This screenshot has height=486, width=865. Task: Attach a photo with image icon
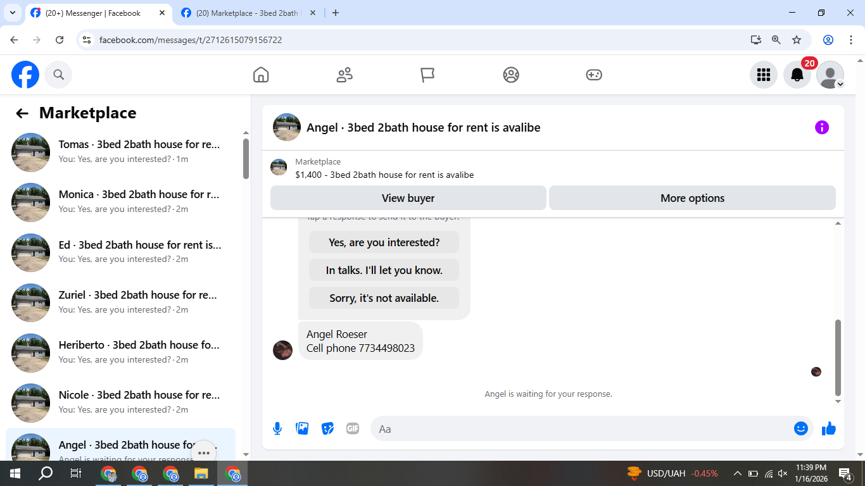[x=303, y=428]
